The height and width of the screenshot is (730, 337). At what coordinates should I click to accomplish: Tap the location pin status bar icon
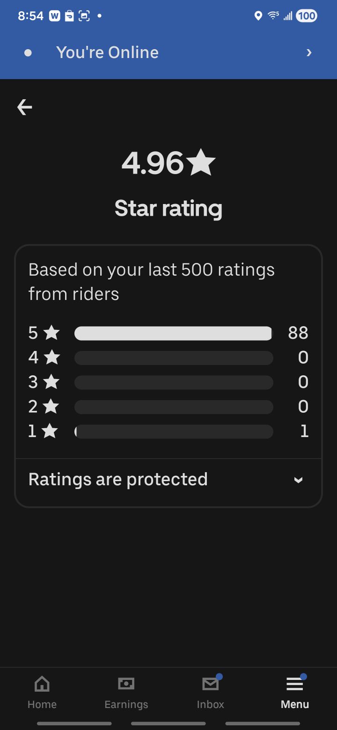[258, 16]
